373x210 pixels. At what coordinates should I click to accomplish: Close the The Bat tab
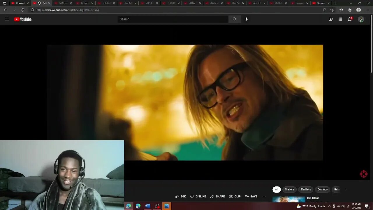[136, 3]
